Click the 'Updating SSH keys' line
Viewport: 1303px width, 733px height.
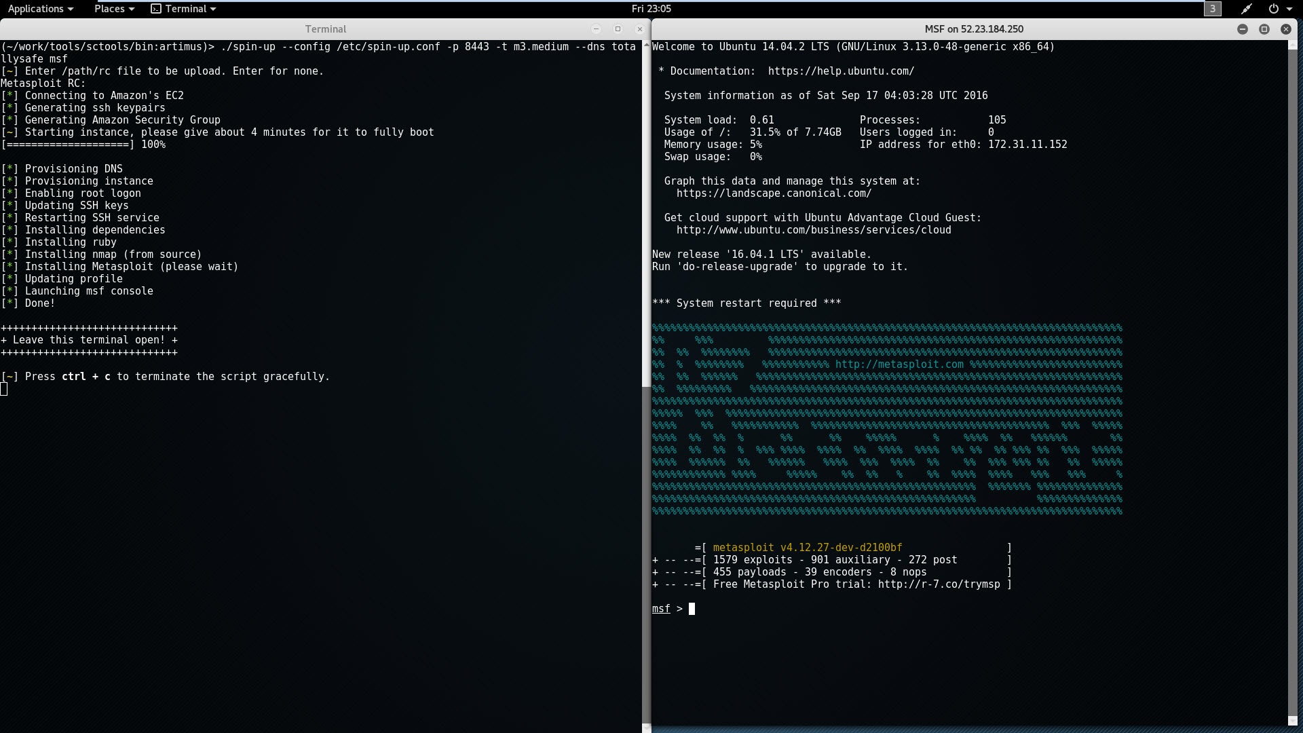[64, 206]
